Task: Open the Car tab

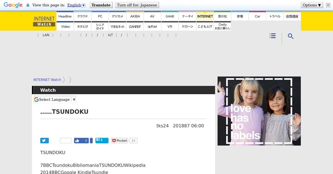Action: (257, 16)
